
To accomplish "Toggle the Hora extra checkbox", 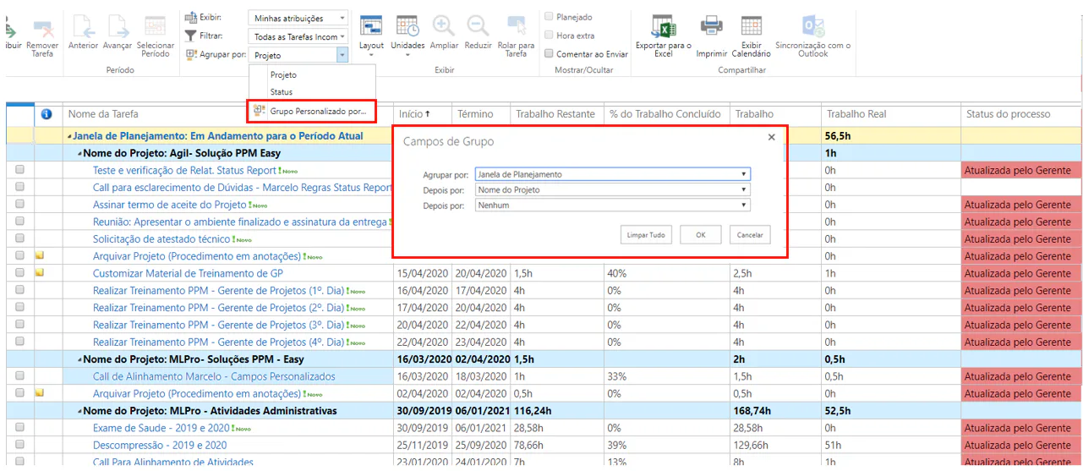I will pyautogui.click(x=550, y=36).
